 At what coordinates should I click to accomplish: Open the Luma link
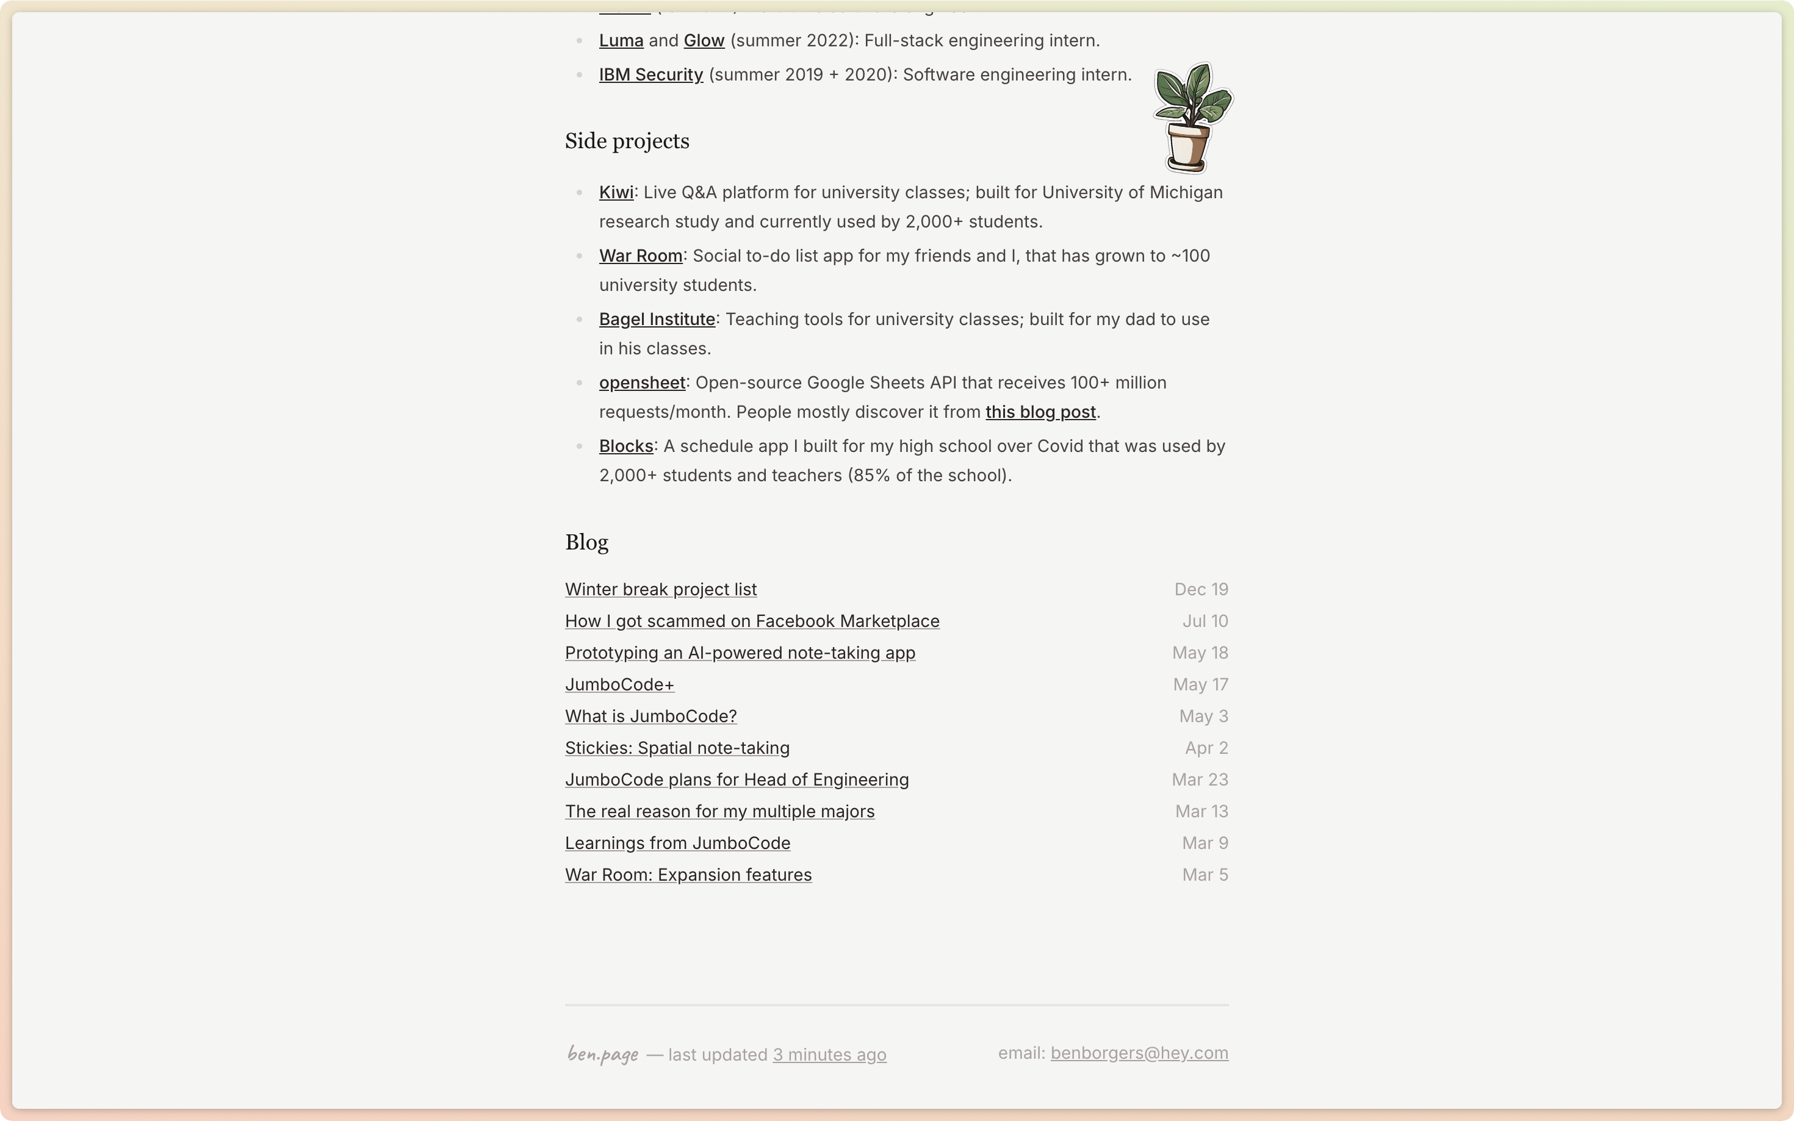coord(621,41)
